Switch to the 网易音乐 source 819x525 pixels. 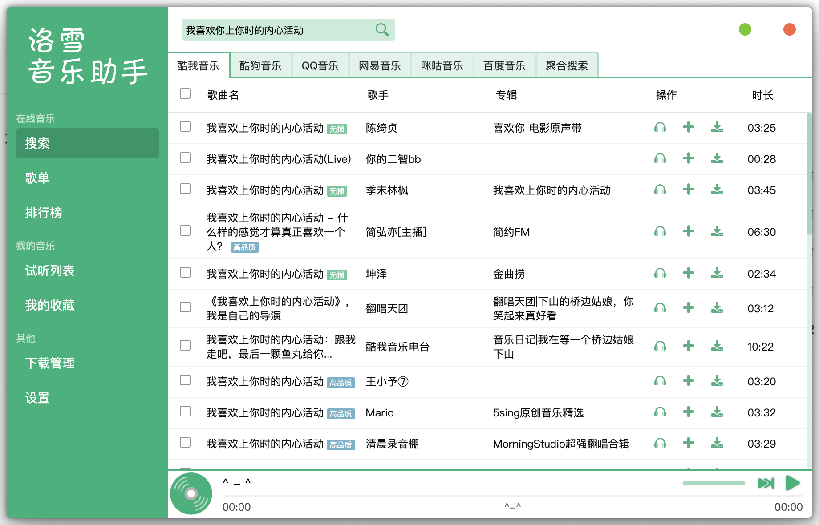(380, 65)
